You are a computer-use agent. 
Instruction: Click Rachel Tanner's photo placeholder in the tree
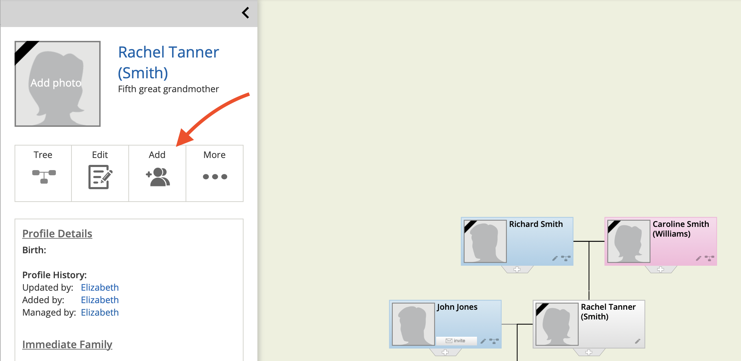[557, 324]
